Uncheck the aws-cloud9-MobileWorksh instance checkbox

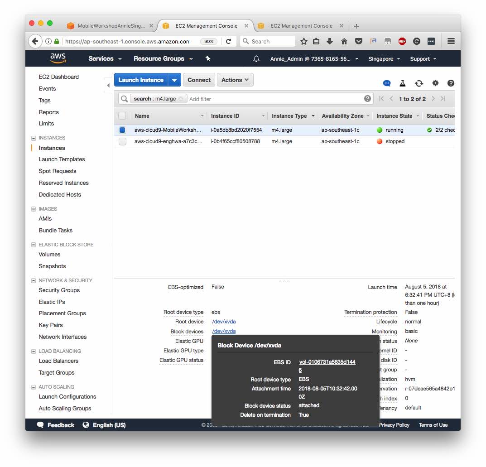(122, 130)
